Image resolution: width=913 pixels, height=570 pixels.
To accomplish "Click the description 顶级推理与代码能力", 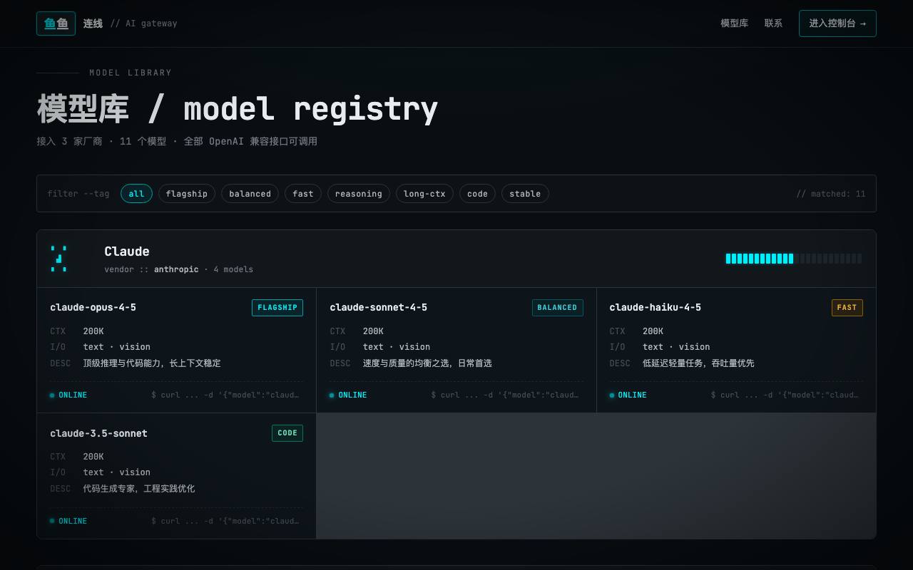I will pos(152,363).
